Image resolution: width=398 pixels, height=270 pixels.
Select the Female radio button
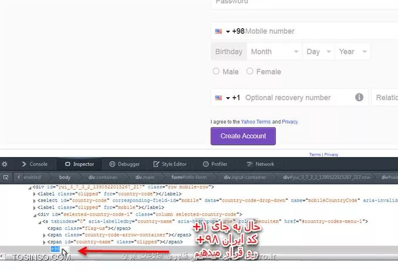click(x=249, y=71)
